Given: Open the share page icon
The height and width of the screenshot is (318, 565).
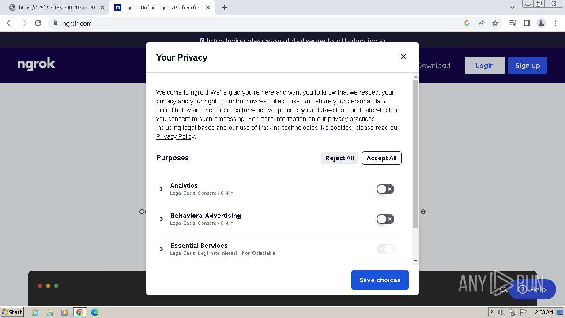Looking at the screenshot, I should 481,23.
